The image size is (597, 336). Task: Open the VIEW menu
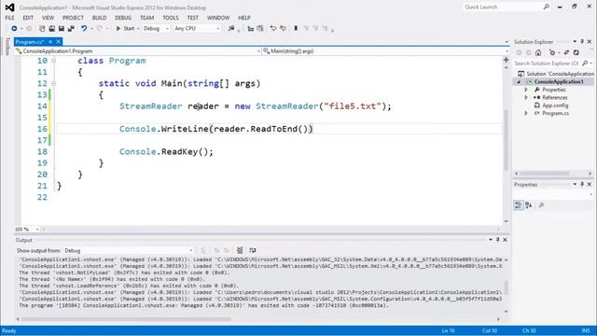click(x=48, y=18)
